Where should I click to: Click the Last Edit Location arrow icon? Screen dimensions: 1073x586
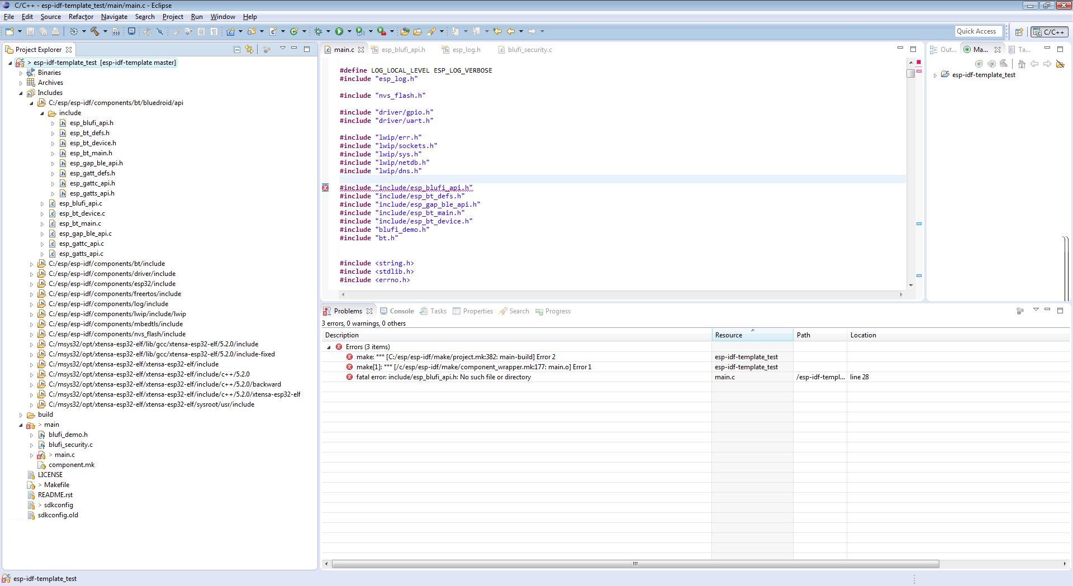[x=497, y=31]
